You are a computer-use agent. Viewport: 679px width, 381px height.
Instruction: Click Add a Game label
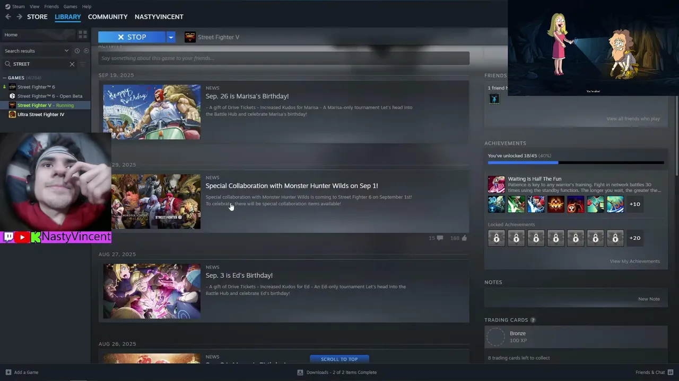(x=26, y=373)
